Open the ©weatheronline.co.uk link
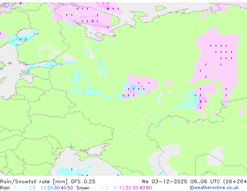The image size is (247, 191). click(x=214, y=188)
